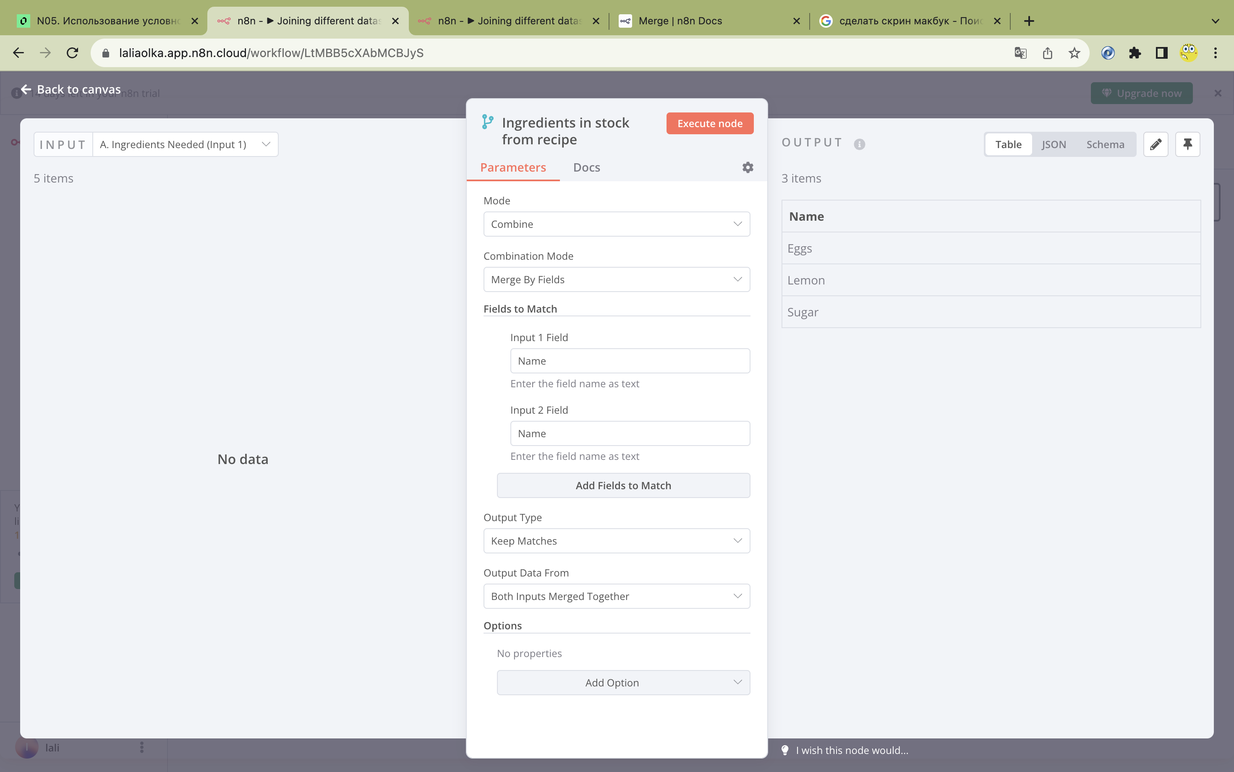Click the share page icon
The width and height of the screenshot is (1234, 772).
coord(1047,53)
